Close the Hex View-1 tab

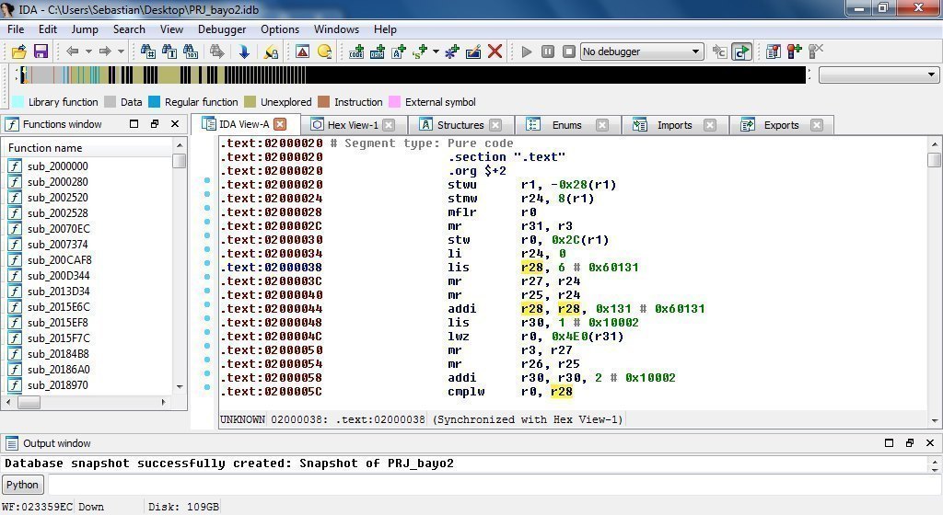tap(390, 125)
